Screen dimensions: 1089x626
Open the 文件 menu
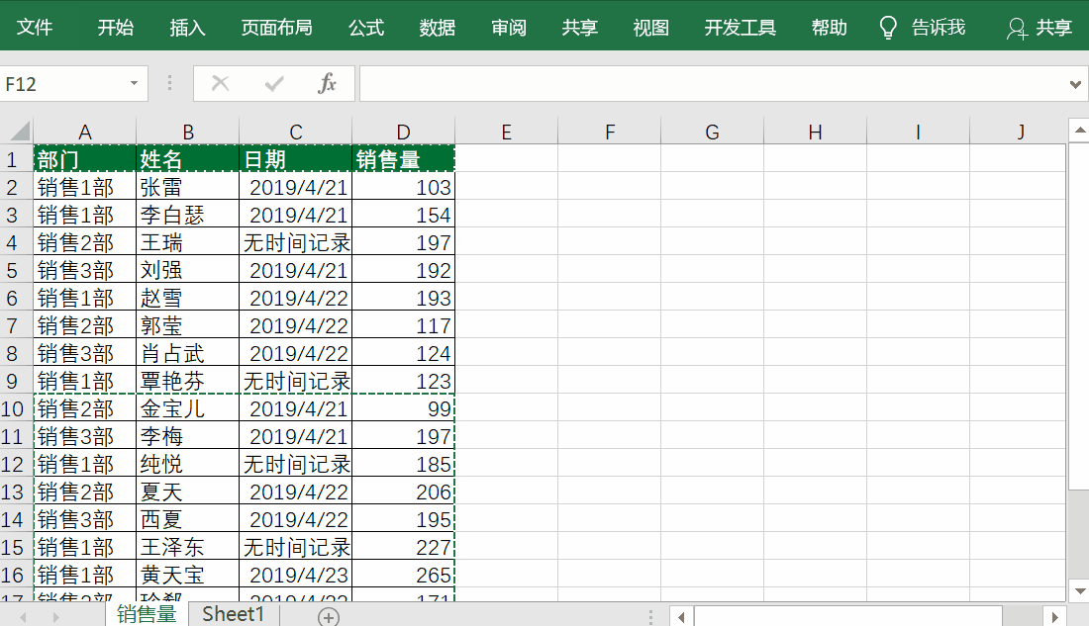36,27
